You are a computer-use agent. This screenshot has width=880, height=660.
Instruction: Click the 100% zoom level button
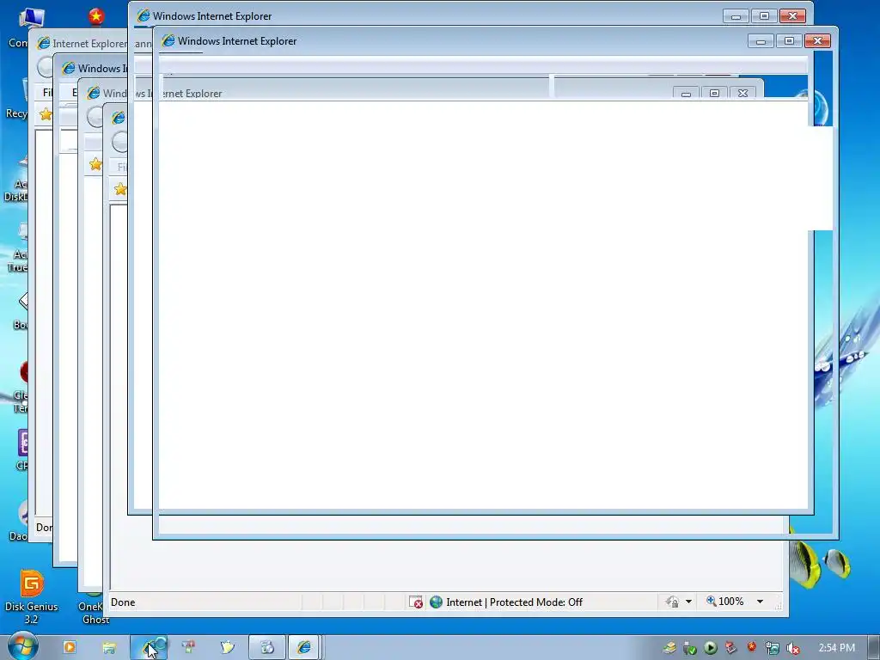tap(725, 602)
